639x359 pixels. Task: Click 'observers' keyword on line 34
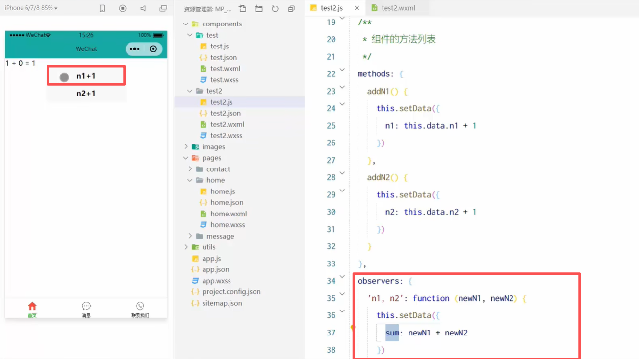[378, 281]
